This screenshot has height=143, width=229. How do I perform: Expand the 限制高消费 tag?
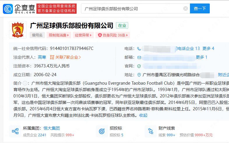pyautogui.click(x=59, y=35)
